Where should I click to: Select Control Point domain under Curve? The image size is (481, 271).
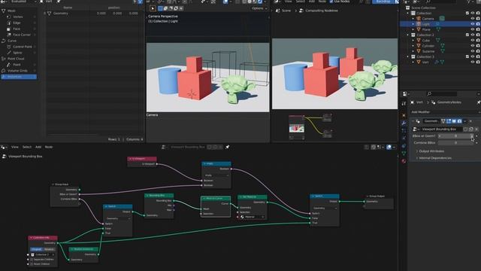click(x=22, y=47)
